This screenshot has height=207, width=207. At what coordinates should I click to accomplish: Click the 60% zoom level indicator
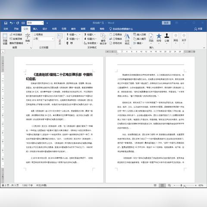click(201, 185)
